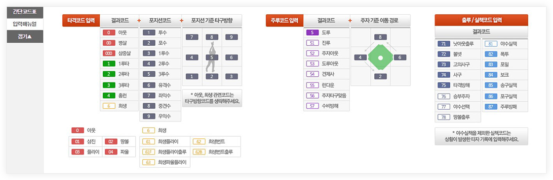Open the 간단코드표 tab
The width and height of the screenshot is (553, 180).
(x=25, y=12)
